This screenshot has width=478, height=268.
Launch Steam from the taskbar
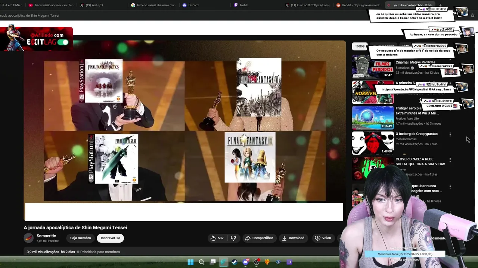(x=234, y=262)
